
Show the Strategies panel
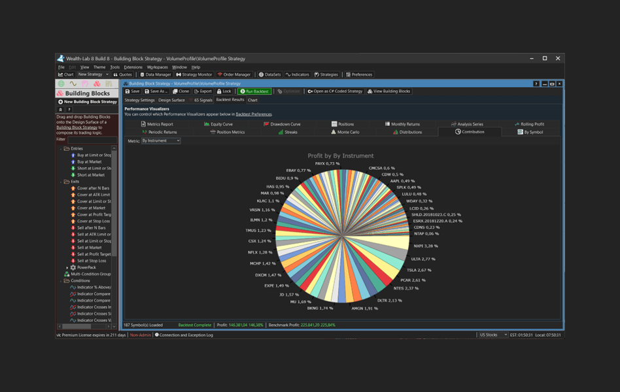tap(326, 74)
